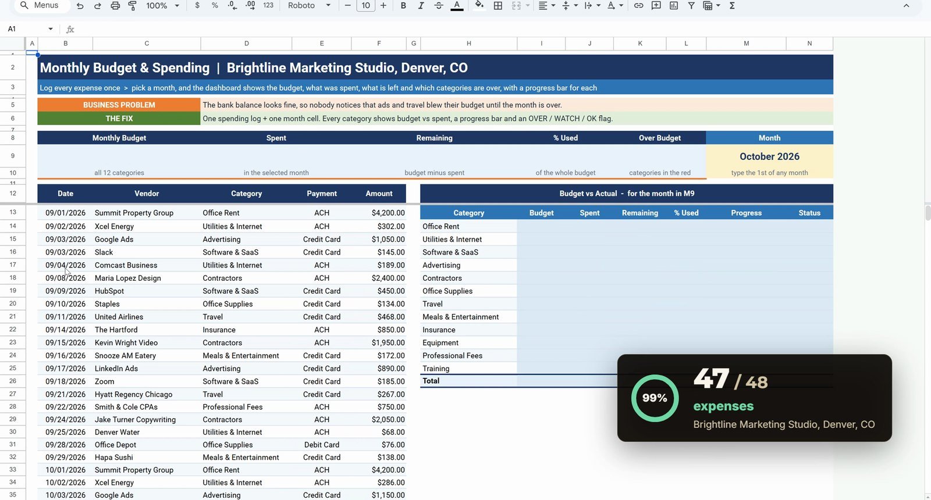The height and width of the screenshot is (500, 931).
Task: Expand the name box dropdown arrow
Action: pos(51,29)
